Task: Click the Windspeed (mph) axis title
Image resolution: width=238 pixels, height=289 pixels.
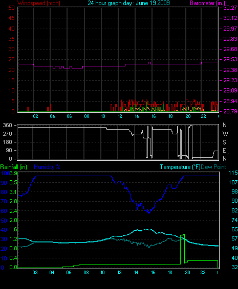Action: coord(38,3)
